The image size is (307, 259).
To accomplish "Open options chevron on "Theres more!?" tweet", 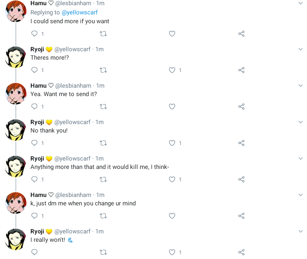I will tap(301, 49).
